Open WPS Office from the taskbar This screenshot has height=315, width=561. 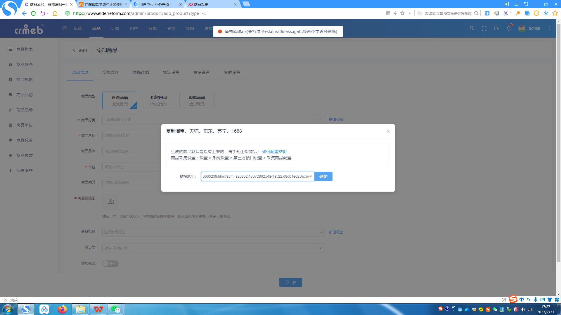click(98, 309)
